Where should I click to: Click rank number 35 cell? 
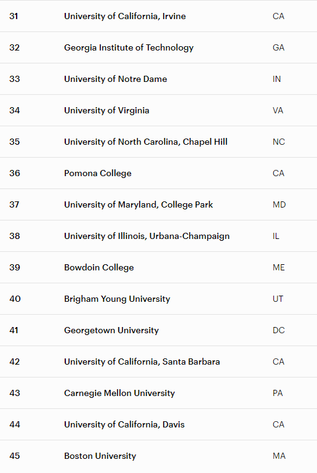15,142
